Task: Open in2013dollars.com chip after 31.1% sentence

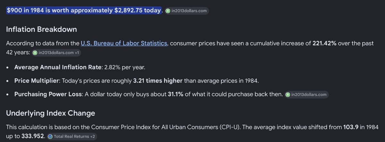Action: 306,95
